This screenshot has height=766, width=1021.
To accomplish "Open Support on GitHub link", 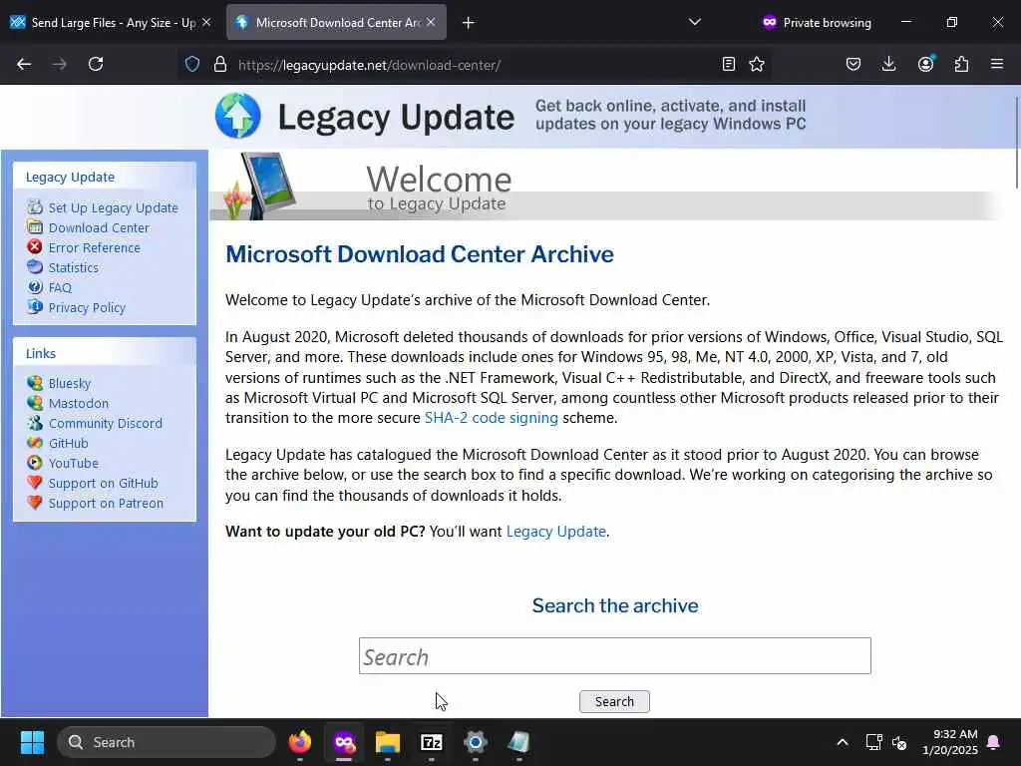I will pos(103,484).
